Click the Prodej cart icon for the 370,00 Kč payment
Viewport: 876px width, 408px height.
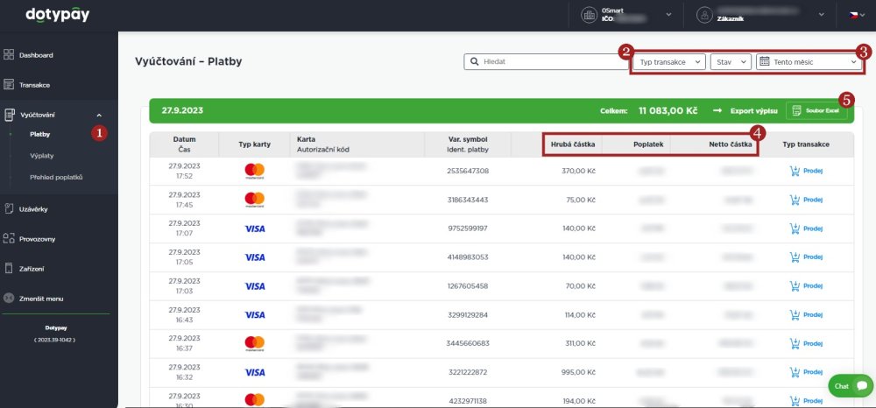(795, 171)
